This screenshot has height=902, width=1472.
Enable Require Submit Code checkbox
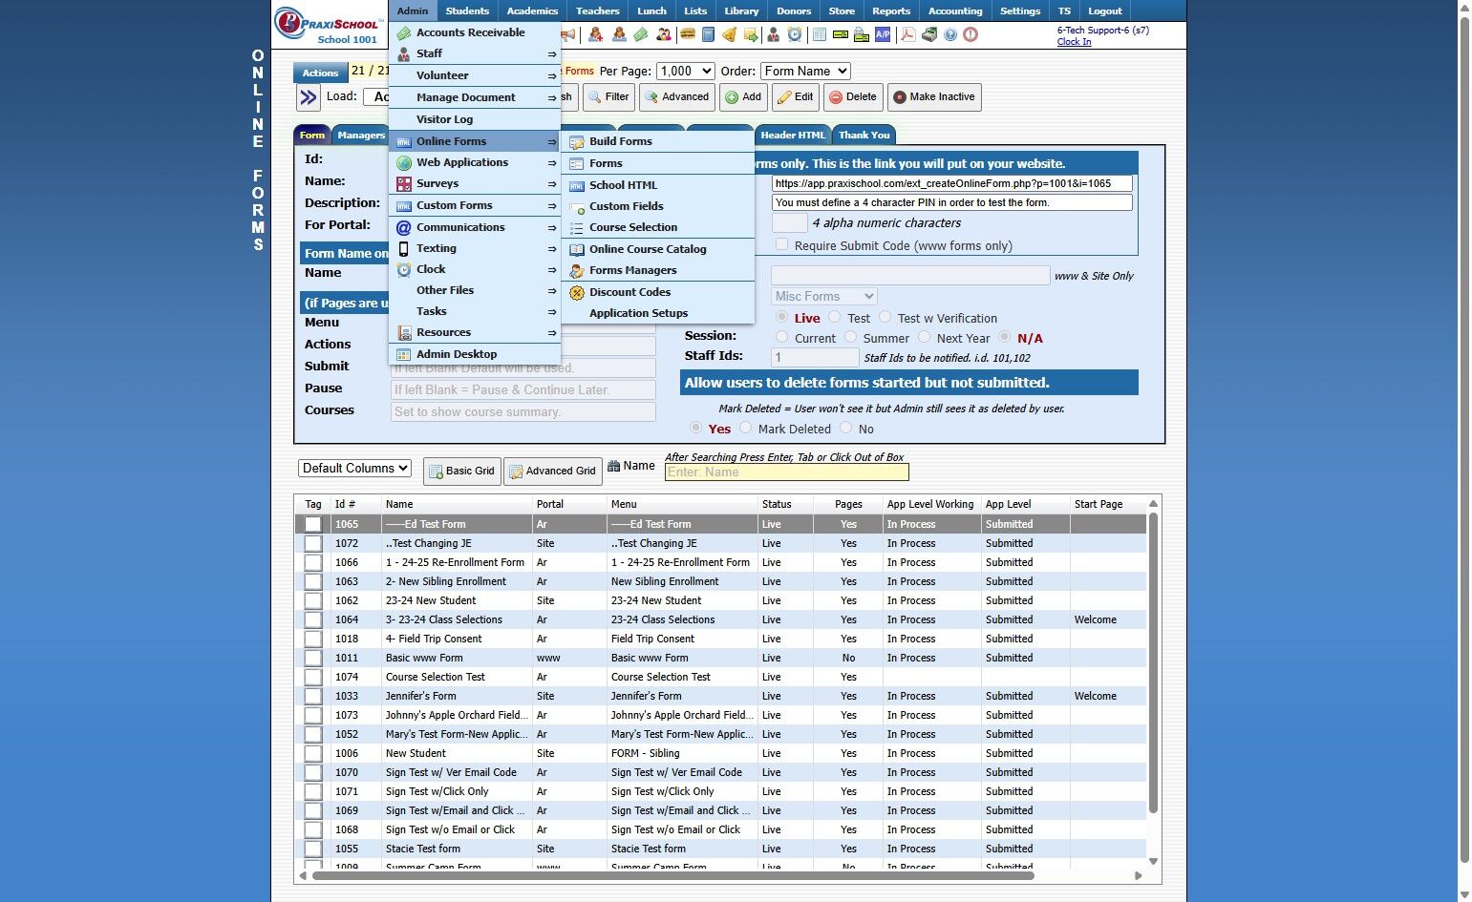[x=782, y=245]
